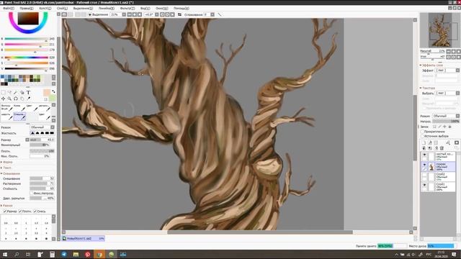The image size is (461, 259).
Task: Open the Холст menu
Action: tap(45, 8)
